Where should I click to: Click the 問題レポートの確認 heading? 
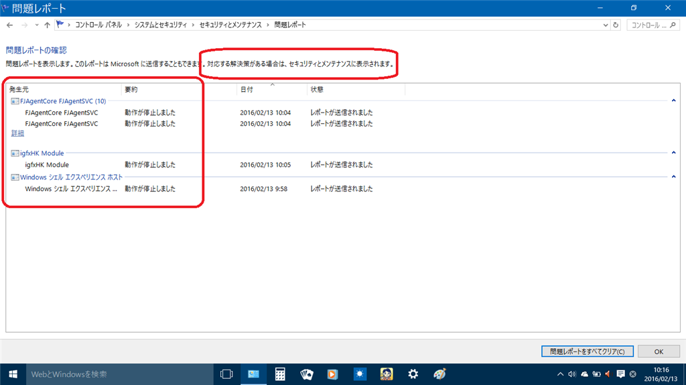[x=36, y=50]
